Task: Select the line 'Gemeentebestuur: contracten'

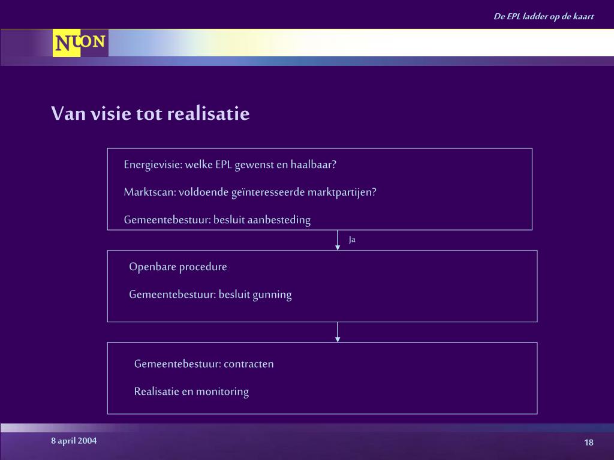Action: pos(204,364)
